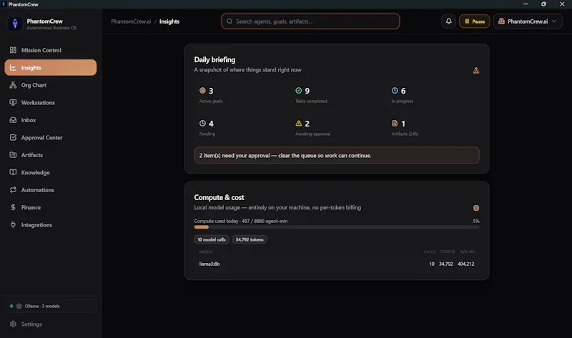The height and width of the screenshot is (338, 572).
Task: Open Integrations
Action: click(x=50, y=224)
